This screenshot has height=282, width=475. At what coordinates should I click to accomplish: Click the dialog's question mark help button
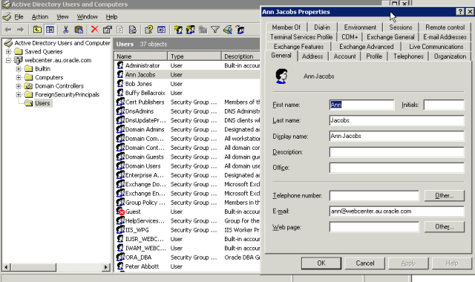[460, 12]
